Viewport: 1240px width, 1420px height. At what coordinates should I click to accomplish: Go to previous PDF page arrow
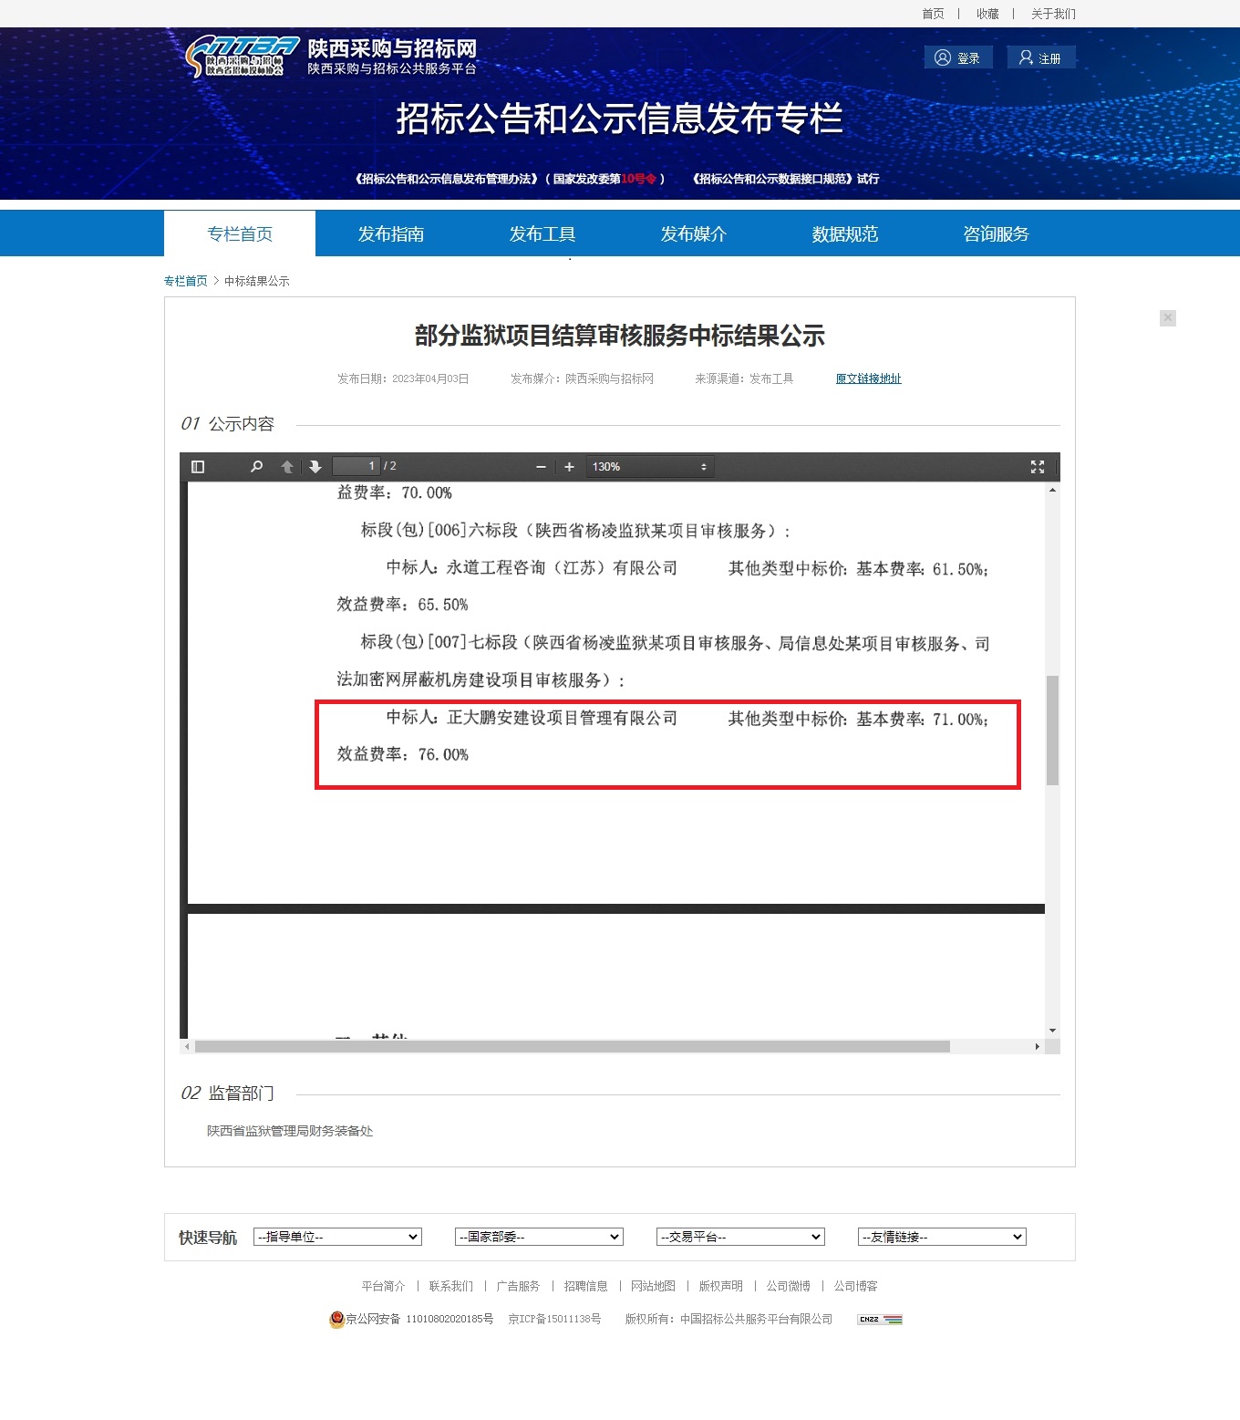(x=287, y=467)
